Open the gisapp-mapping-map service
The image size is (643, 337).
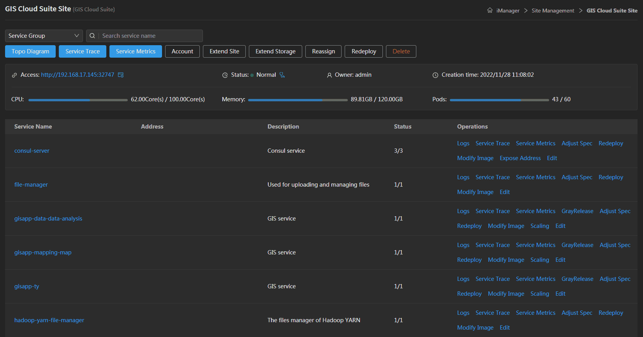pos(43,252)
